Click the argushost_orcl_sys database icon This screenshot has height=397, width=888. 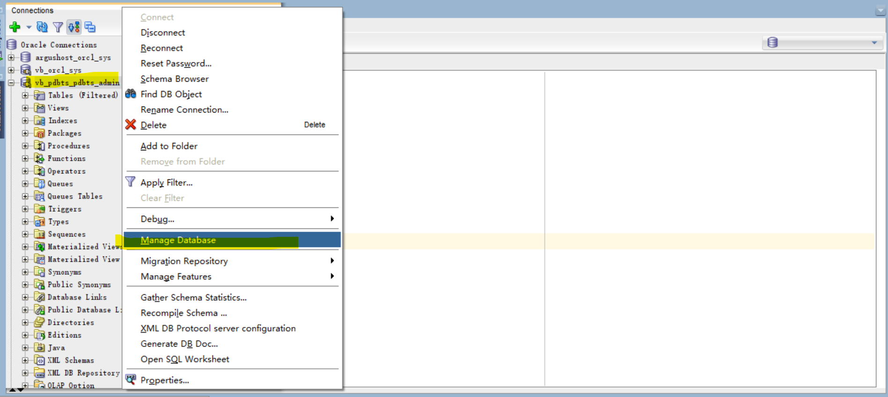point(26,57)
